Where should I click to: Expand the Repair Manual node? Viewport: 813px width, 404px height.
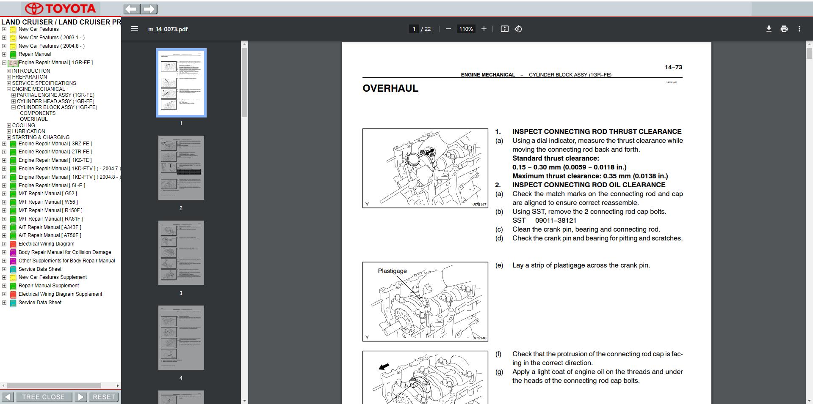(x=4, y=54)
